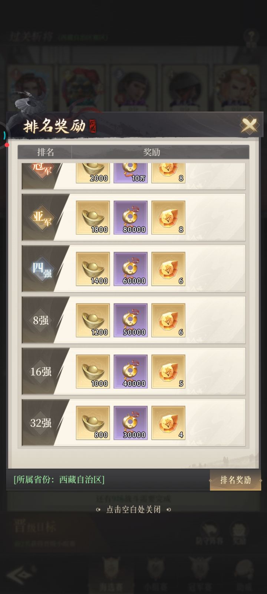
Task: Tap the 800 gold ingot in 32强 row
Action: (x=93, y=422)
